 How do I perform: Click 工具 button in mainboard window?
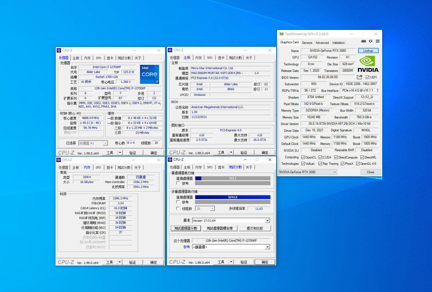(221, 153)
